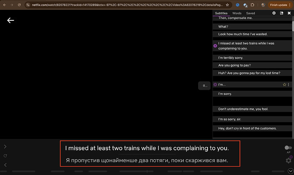Select subtitle 'What?'
Screen dimensions: 294x175
252,27
